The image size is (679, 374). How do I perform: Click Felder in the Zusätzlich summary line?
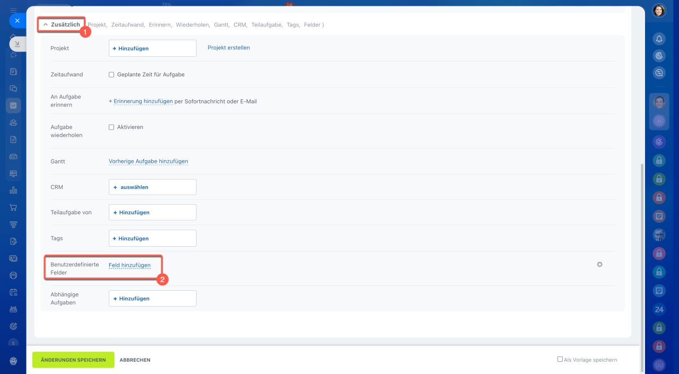312,25
